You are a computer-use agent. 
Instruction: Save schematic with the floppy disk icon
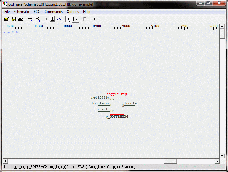click(14, 19)
